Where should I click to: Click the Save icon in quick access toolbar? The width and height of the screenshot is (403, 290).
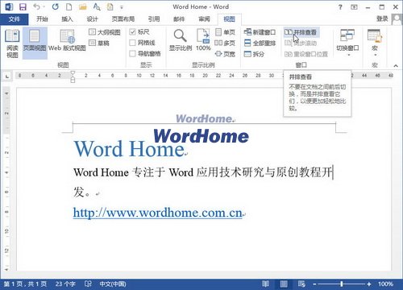(x=23, y=7)
